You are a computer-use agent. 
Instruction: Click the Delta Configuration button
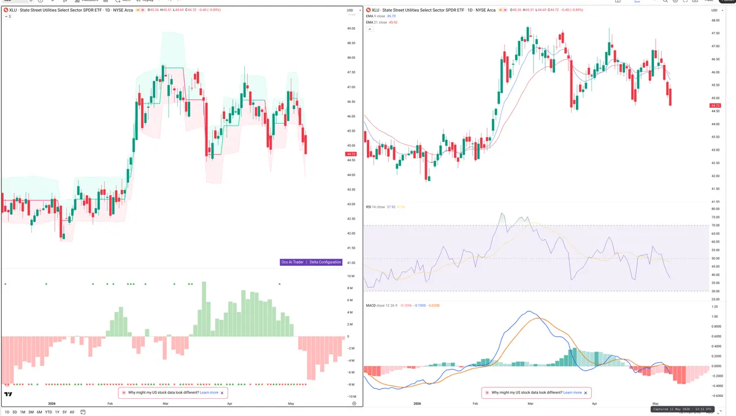click(x=325, y=262)
